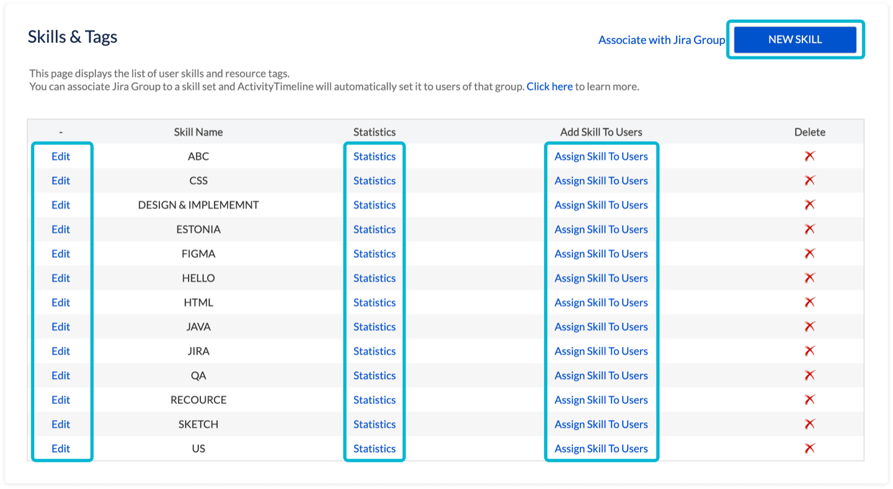Delete DESIGN & IMPLEMEMNT skill red X

pos(809,205)
